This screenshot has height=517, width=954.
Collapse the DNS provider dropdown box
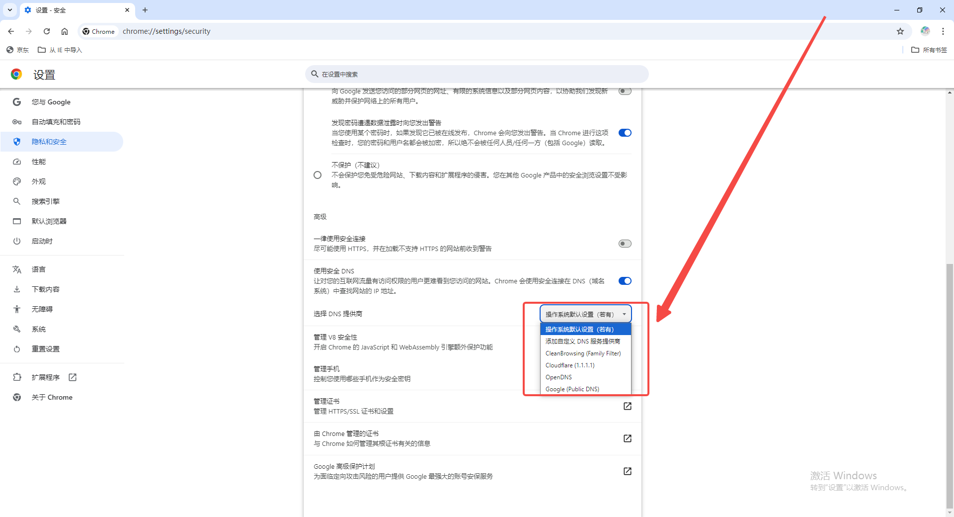(x=586, y=314)
